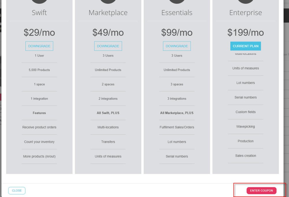
Task: Click the $199/mo Enterprise price
Action: coord(246,33)
